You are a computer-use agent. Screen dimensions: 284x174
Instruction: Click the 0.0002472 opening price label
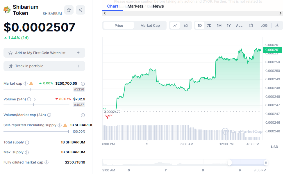(112, 112)
